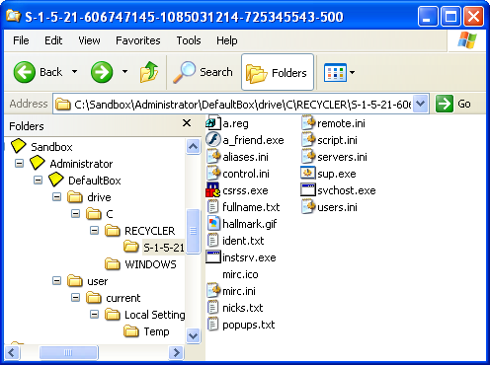Click the servers.ini icon
The width and height of the screenshot is (490, 365).
pyautogui.click(x=308, y=157)
